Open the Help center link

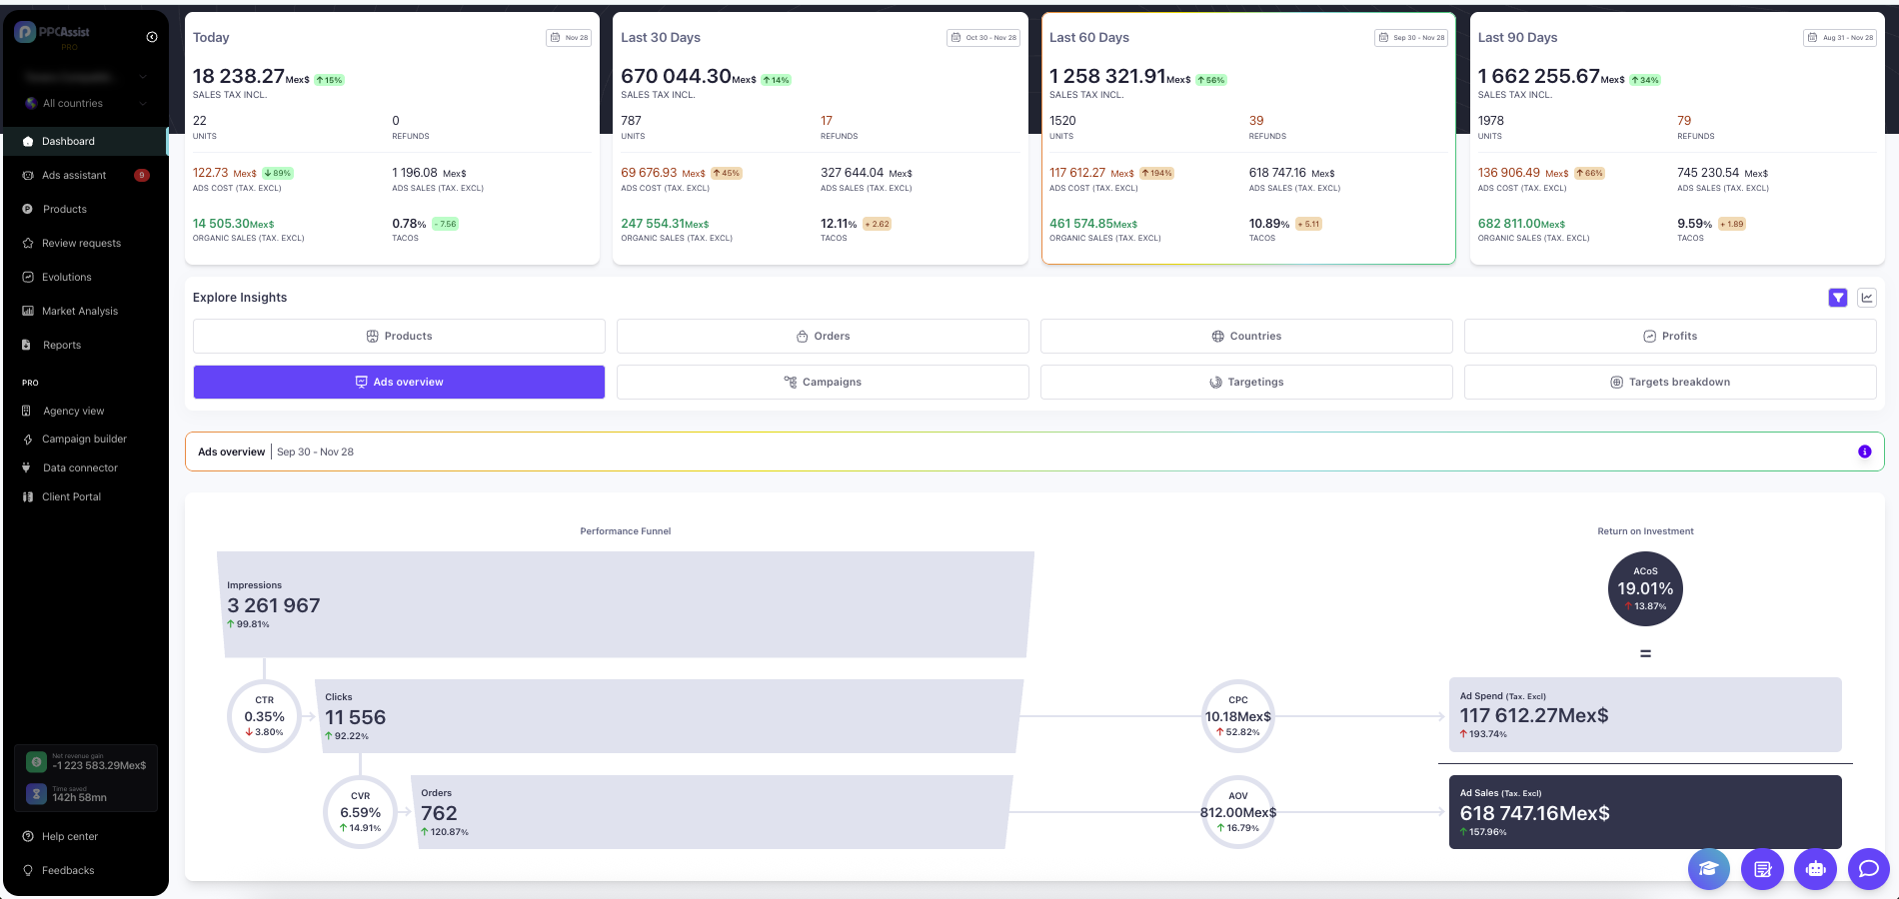pos(69,837)
